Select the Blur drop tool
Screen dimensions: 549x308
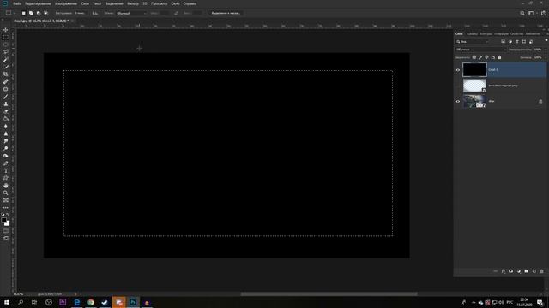coord(6,127)
